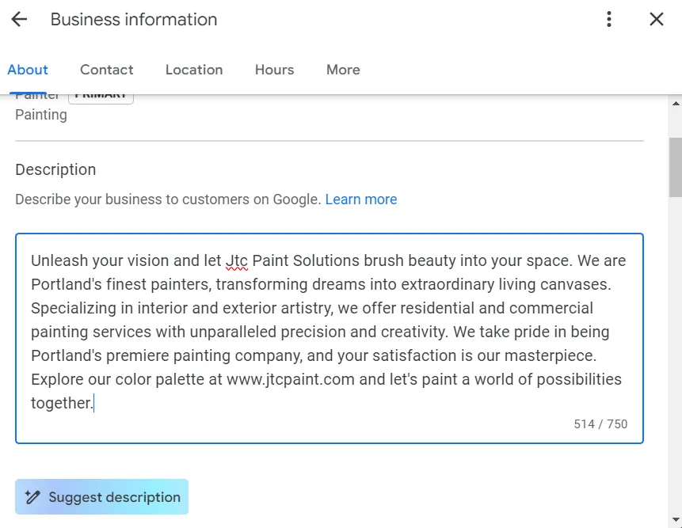Click the scrollbar up arrow
The width and height of the screenshot is (682, 528).
tap(676, 104)
